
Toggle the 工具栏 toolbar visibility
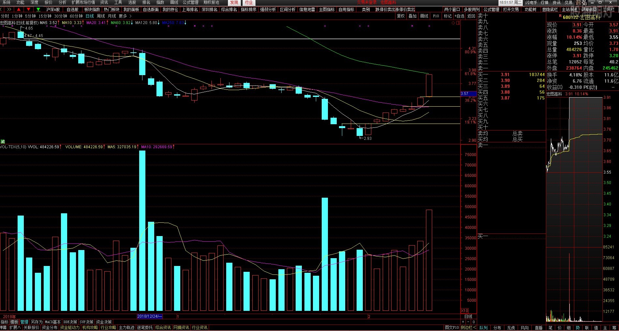(x=609, y=9)
